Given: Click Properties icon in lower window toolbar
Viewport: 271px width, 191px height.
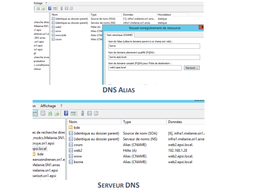Looking at the screenshot, I should point(43,113).
